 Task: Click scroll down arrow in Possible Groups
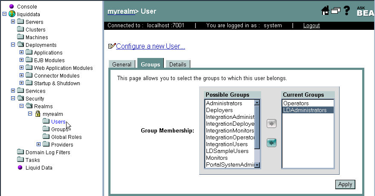point(257,165)
